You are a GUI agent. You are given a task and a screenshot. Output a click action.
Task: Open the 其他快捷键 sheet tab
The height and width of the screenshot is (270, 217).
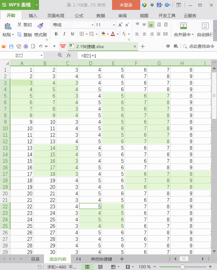click(101, 259)
